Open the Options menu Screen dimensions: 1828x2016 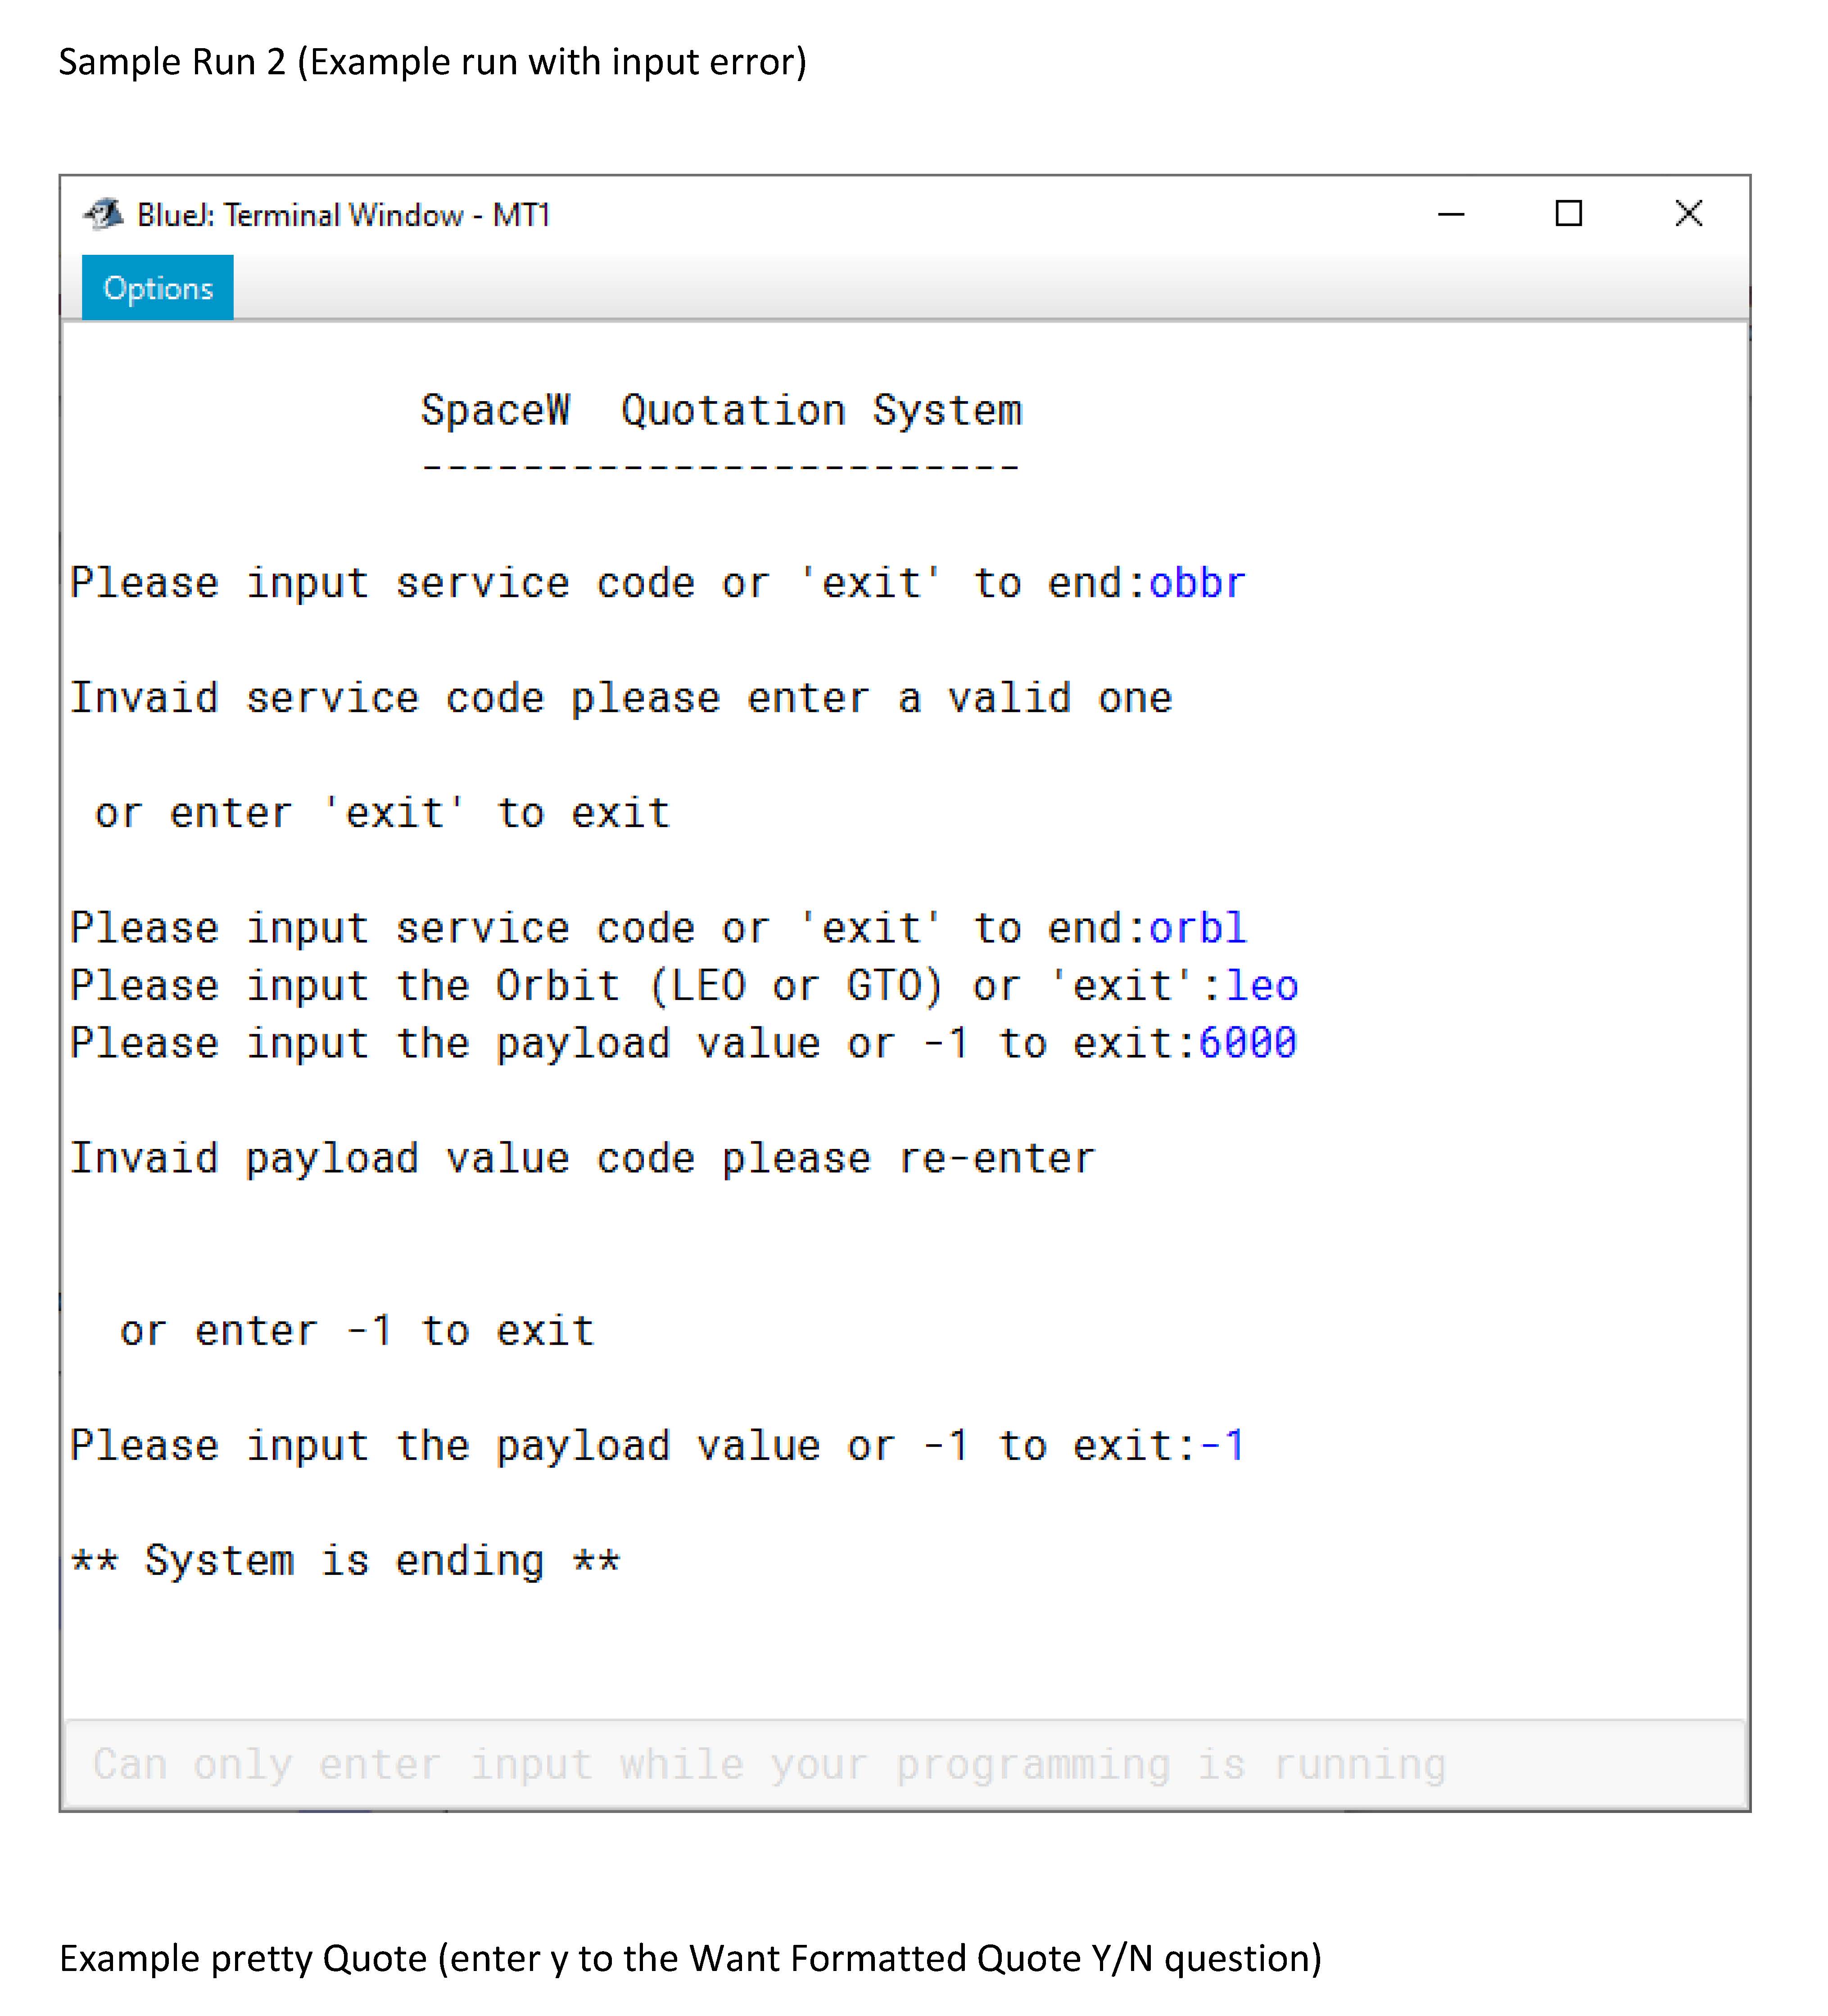click(157, 288)
